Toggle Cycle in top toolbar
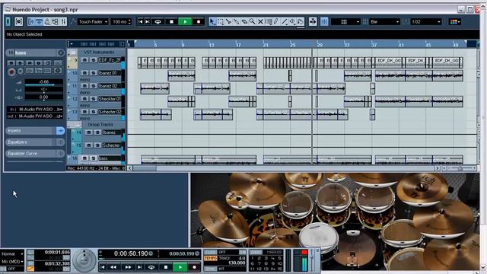 (x=158, y=22)
